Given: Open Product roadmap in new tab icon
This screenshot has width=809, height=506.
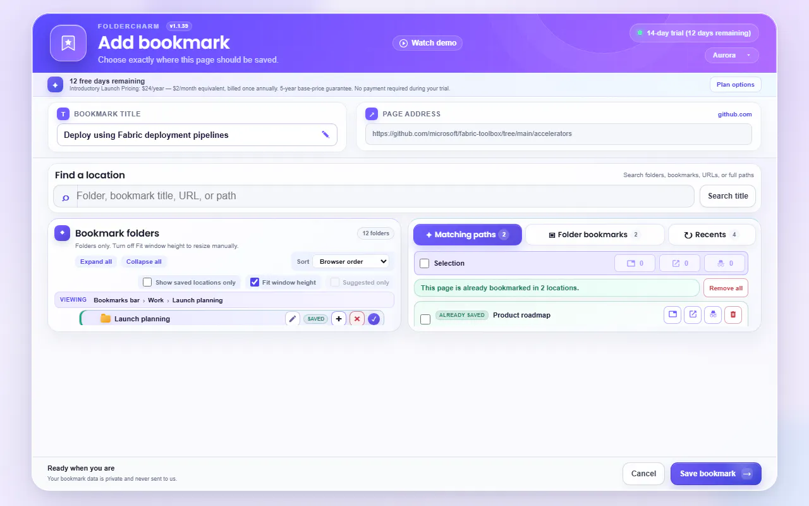Looking at the screenshot, I should [x=693, y=315].
